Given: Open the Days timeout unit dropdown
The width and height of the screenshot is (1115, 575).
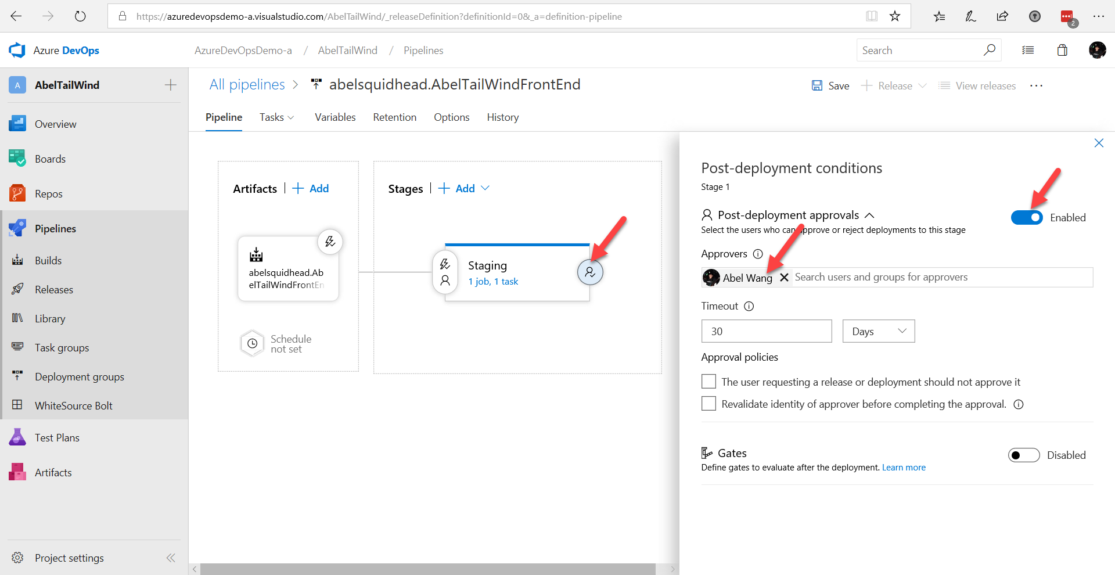Looking at the screenshot, I should (879, 331).
